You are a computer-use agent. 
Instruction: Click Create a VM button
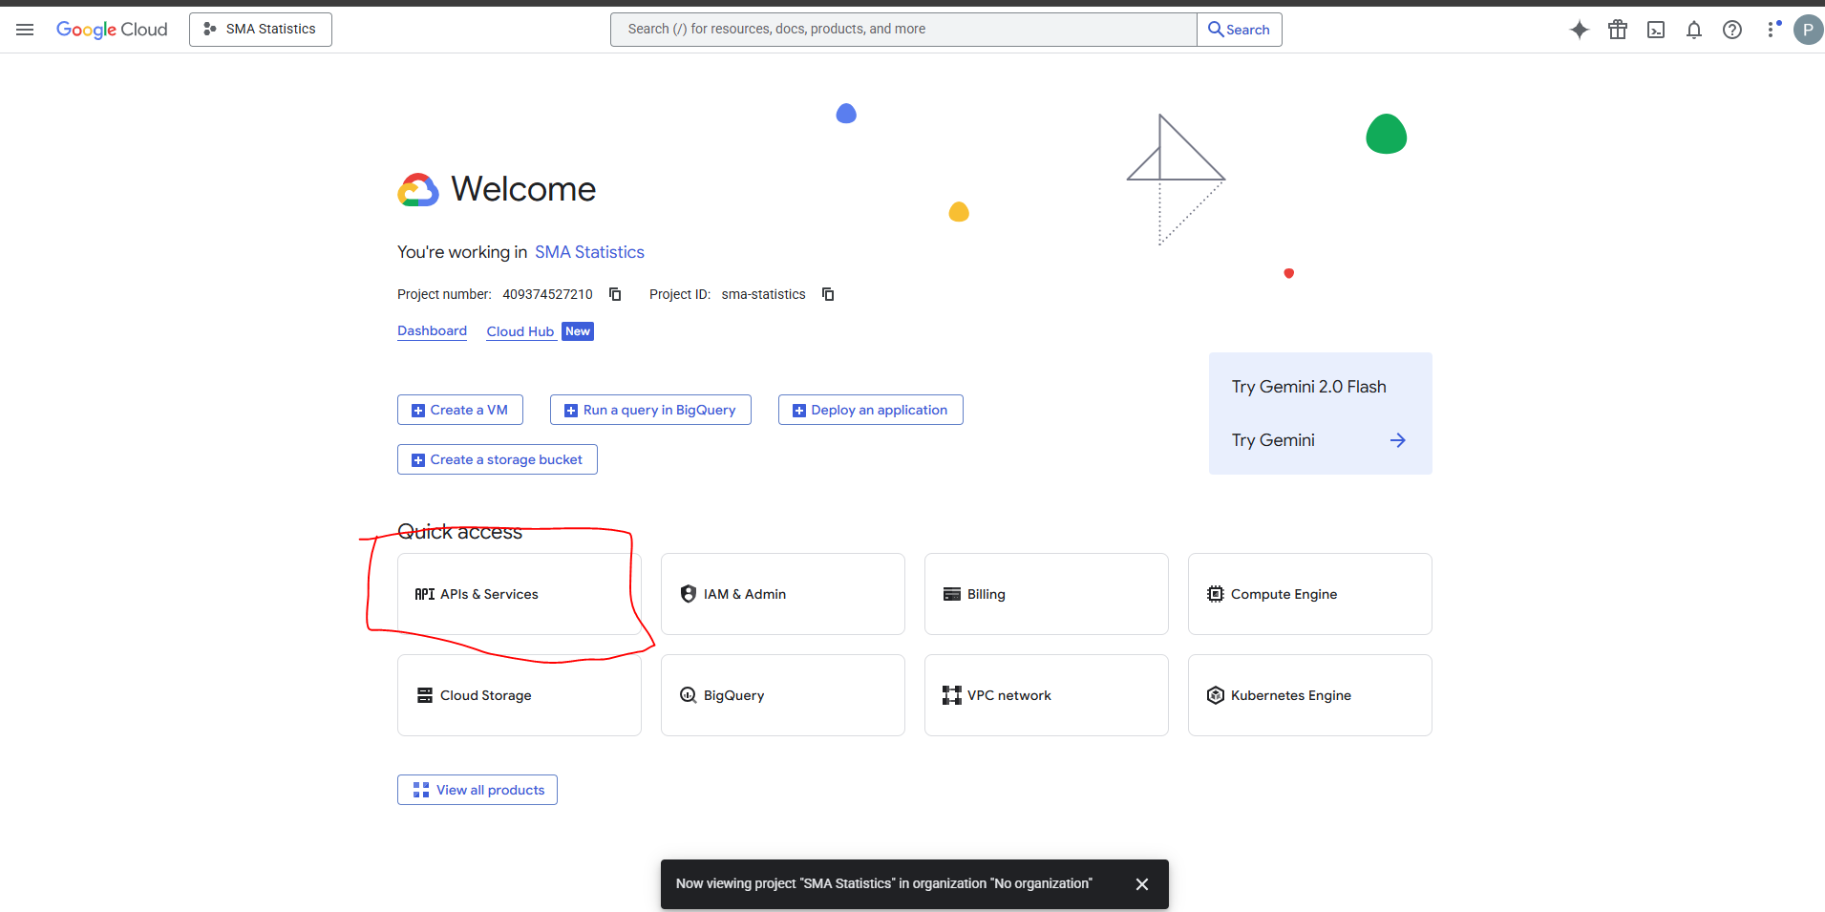(460, 410)
